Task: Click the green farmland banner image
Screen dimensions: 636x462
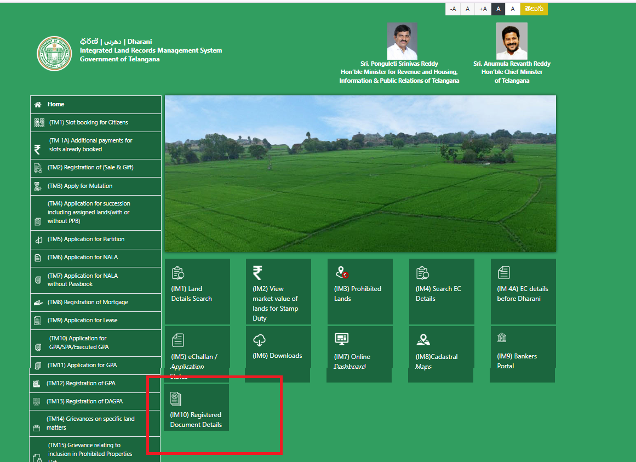Action: tap(360, 174)
